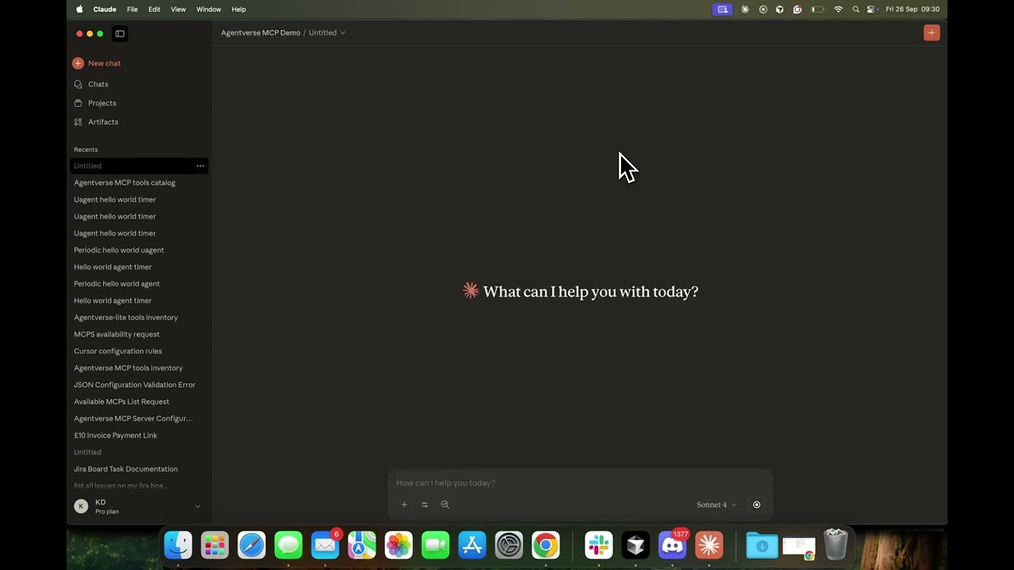Open the File menu
The height and width of the screenshot is (570, 1014).
132,9
